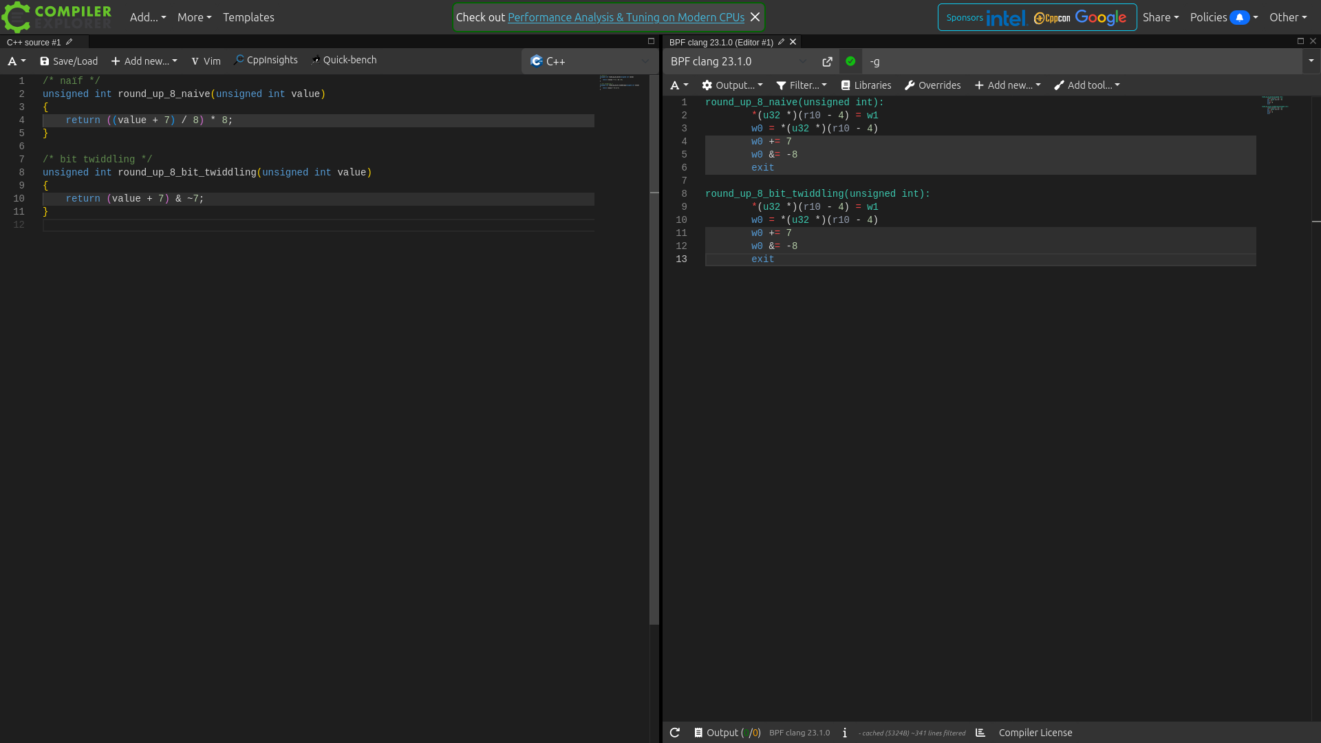
Task: Open the C++ language selector
Action: point(590,61)
